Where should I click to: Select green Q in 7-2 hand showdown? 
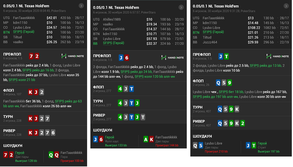click(x=51, y=155)
